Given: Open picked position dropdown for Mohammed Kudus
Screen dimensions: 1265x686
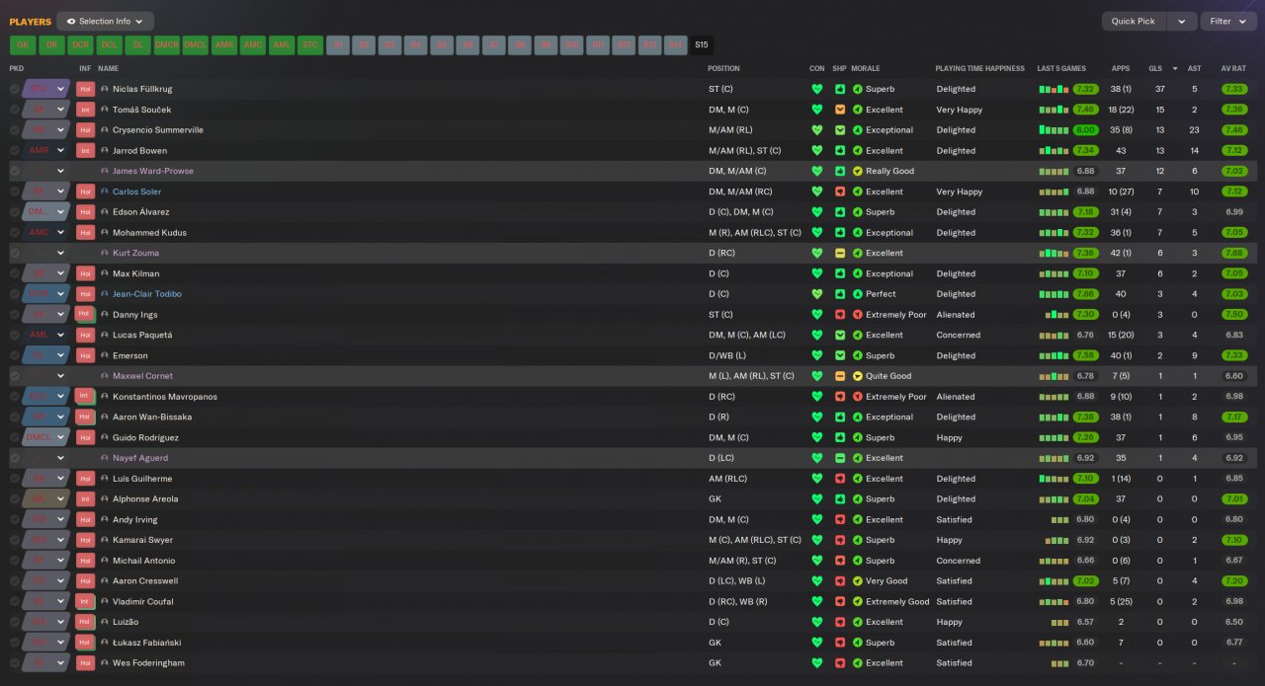Looking at the screenshot, I should pos(60,233).
